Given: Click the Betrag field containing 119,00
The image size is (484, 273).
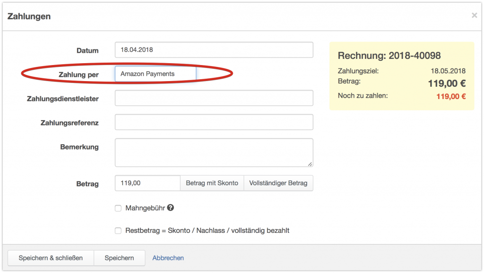Looking at the screenshot, I should point(147,183).
